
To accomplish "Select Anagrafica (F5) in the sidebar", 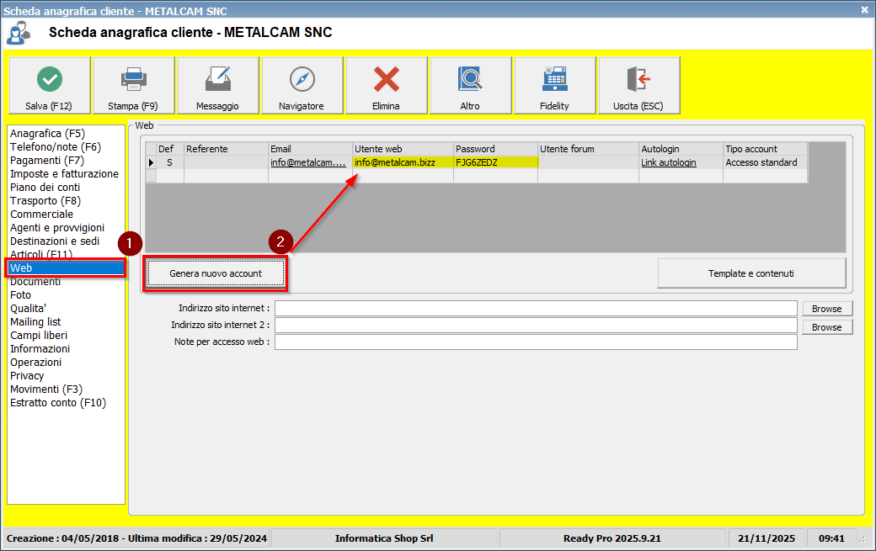I will point(47,134).
